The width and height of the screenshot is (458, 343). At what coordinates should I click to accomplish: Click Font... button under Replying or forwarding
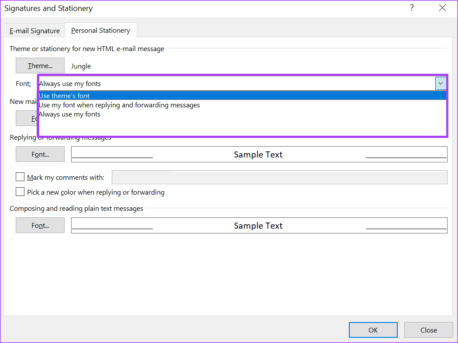point(40,154)
